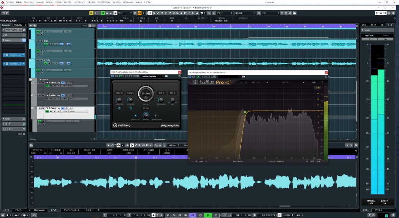
Task: Click the yellow EQ band node
Action: (x=245, y=112)
